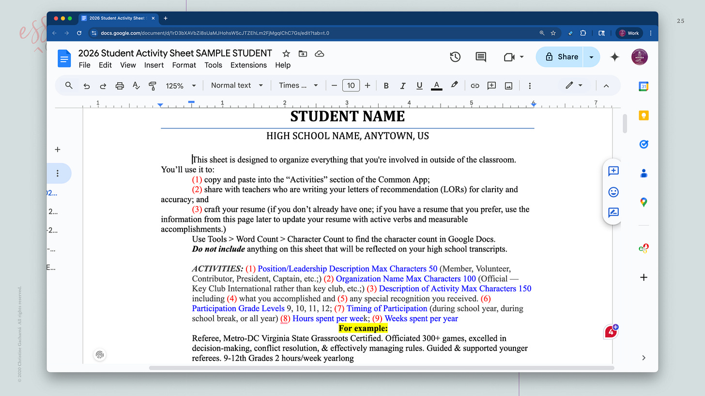This screenshot has width=705, height=396.
Task: Insert an image from toolbar
Action: pyautogui.click(x=508, y=86)
